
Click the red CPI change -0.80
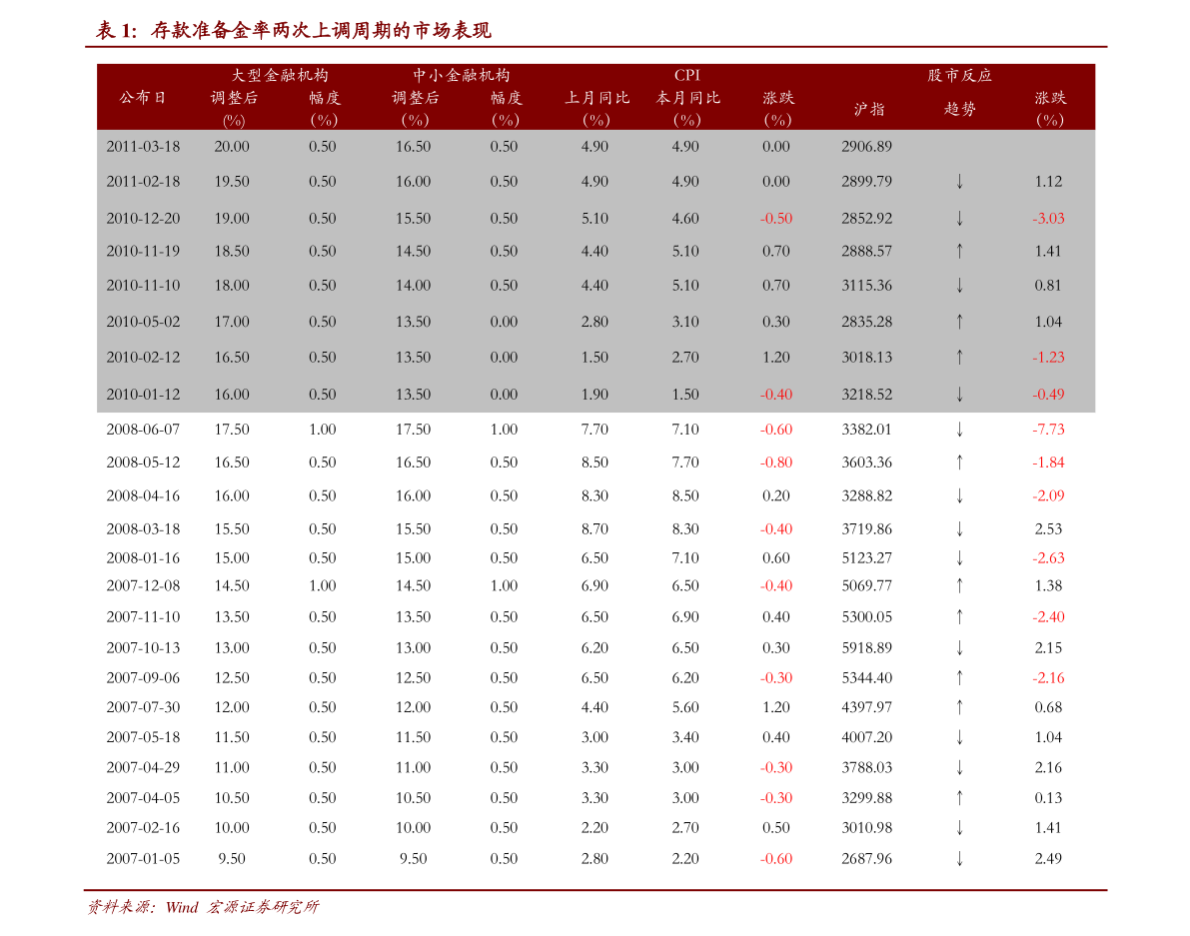[775, 462]
